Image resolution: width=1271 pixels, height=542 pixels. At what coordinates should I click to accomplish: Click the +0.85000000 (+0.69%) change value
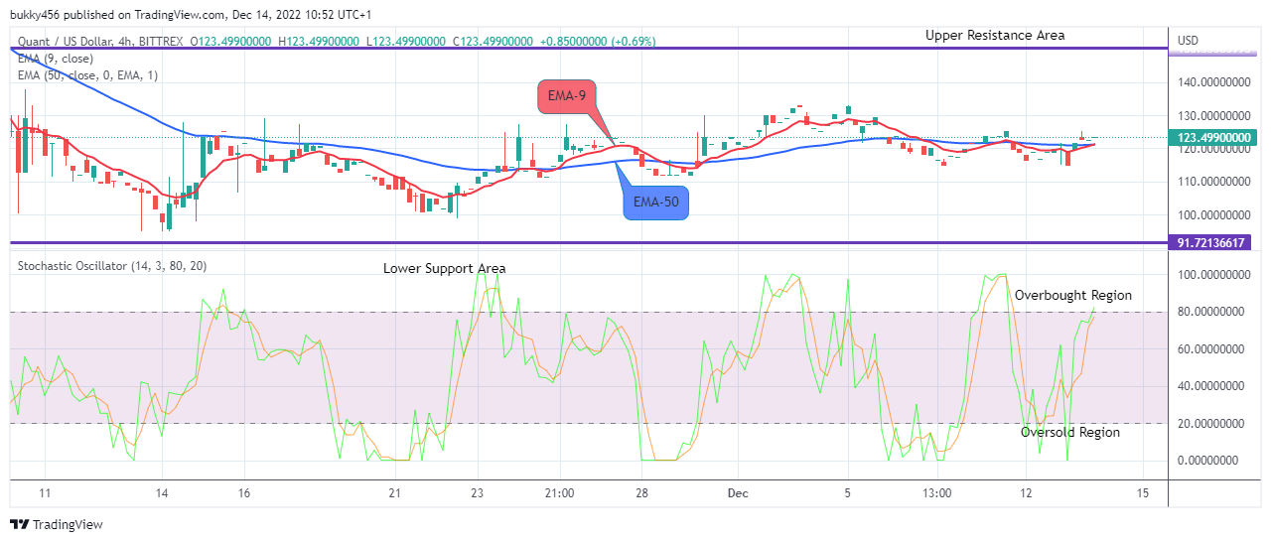coord(598,41)
